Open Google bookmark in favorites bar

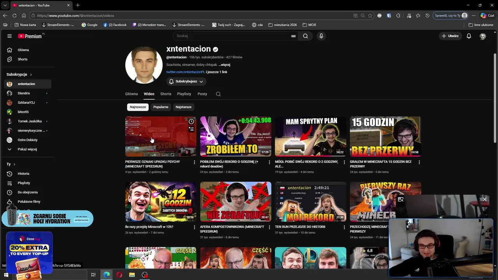tap(89, 25)
